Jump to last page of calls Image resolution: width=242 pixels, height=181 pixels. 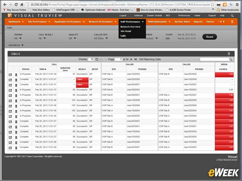135,59
